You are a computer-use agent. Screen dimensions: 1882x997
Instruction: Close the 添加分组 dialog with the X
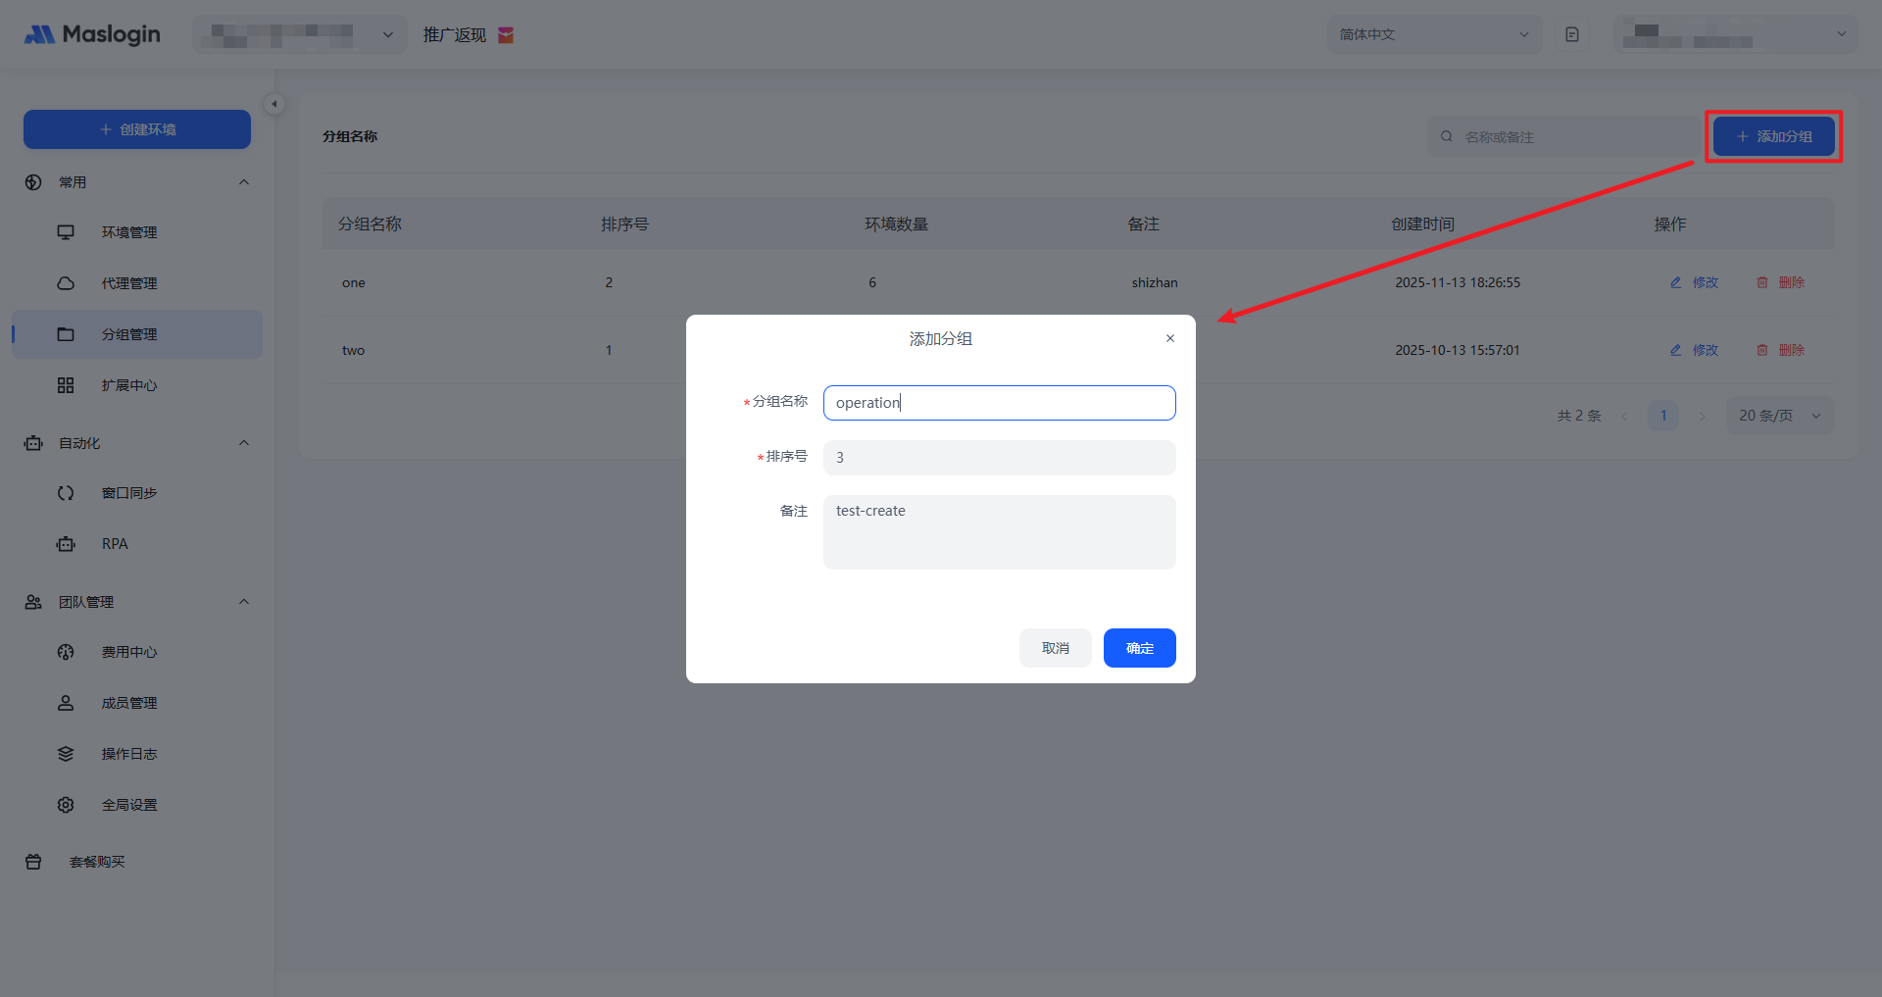pyautogui.click(x=1170, y=338)
